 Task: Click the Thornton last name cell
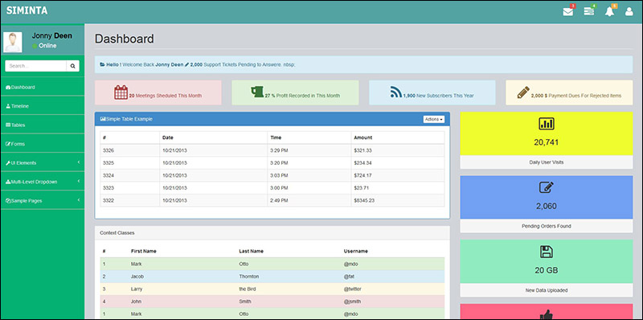[249, 277]
